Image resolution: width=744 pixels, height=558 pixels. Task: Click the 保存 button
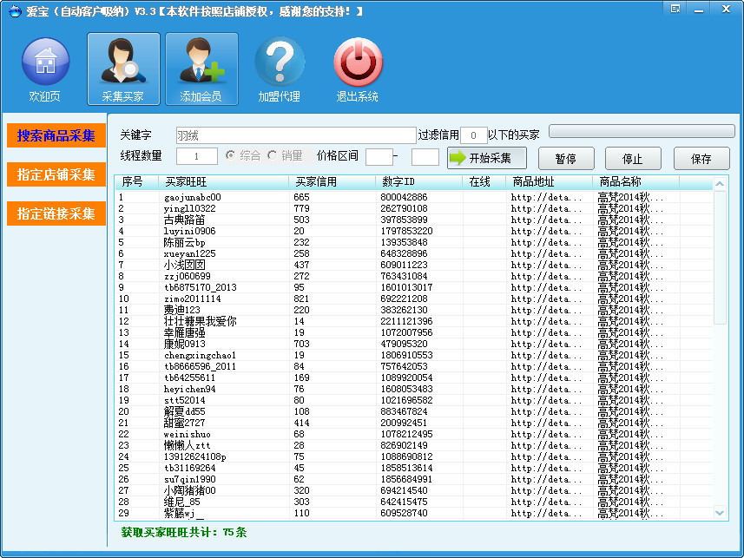pos(701,159)
